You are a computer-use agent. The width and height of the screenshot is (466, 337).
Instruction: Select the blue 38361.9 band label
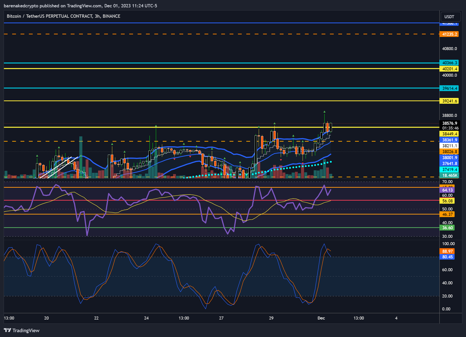click(x=450, y=140)
